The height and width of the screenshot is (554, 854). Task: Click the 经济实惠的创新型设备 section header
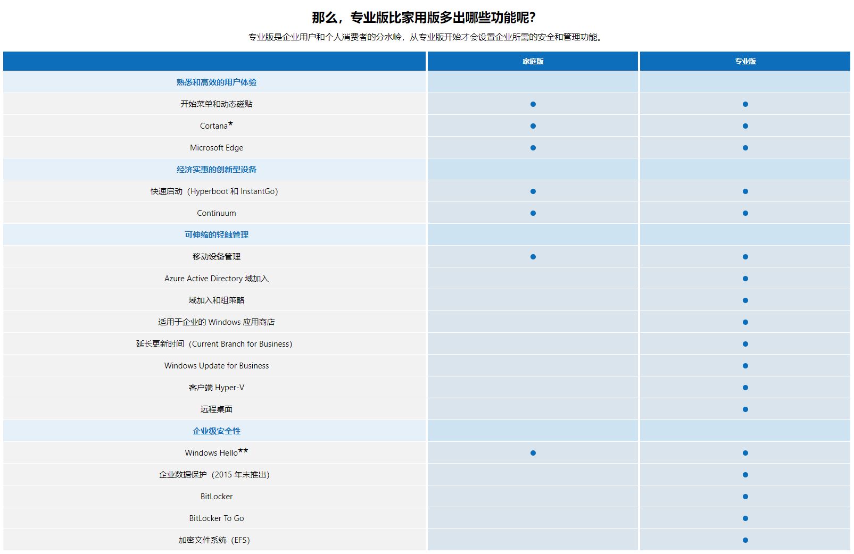pyautogui.click(x=216, y=170)
